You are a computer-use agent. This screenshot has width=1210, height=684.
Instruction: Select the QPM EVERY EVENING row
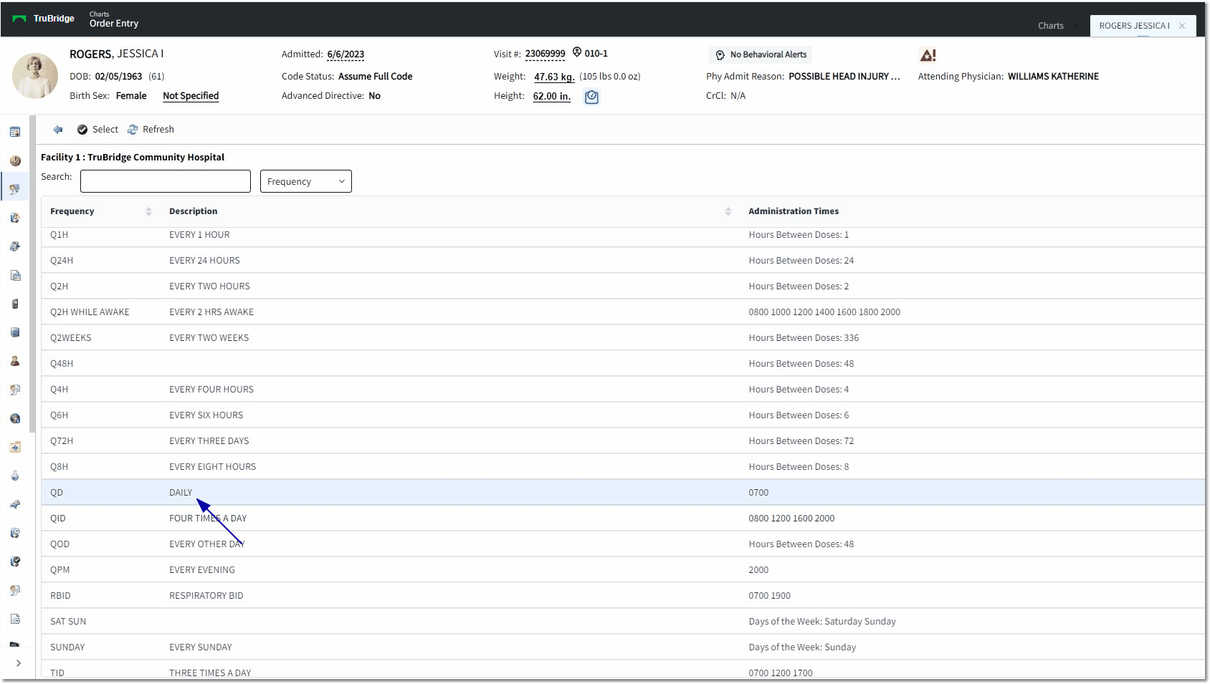pyautogui.click(x=623, y=569)
